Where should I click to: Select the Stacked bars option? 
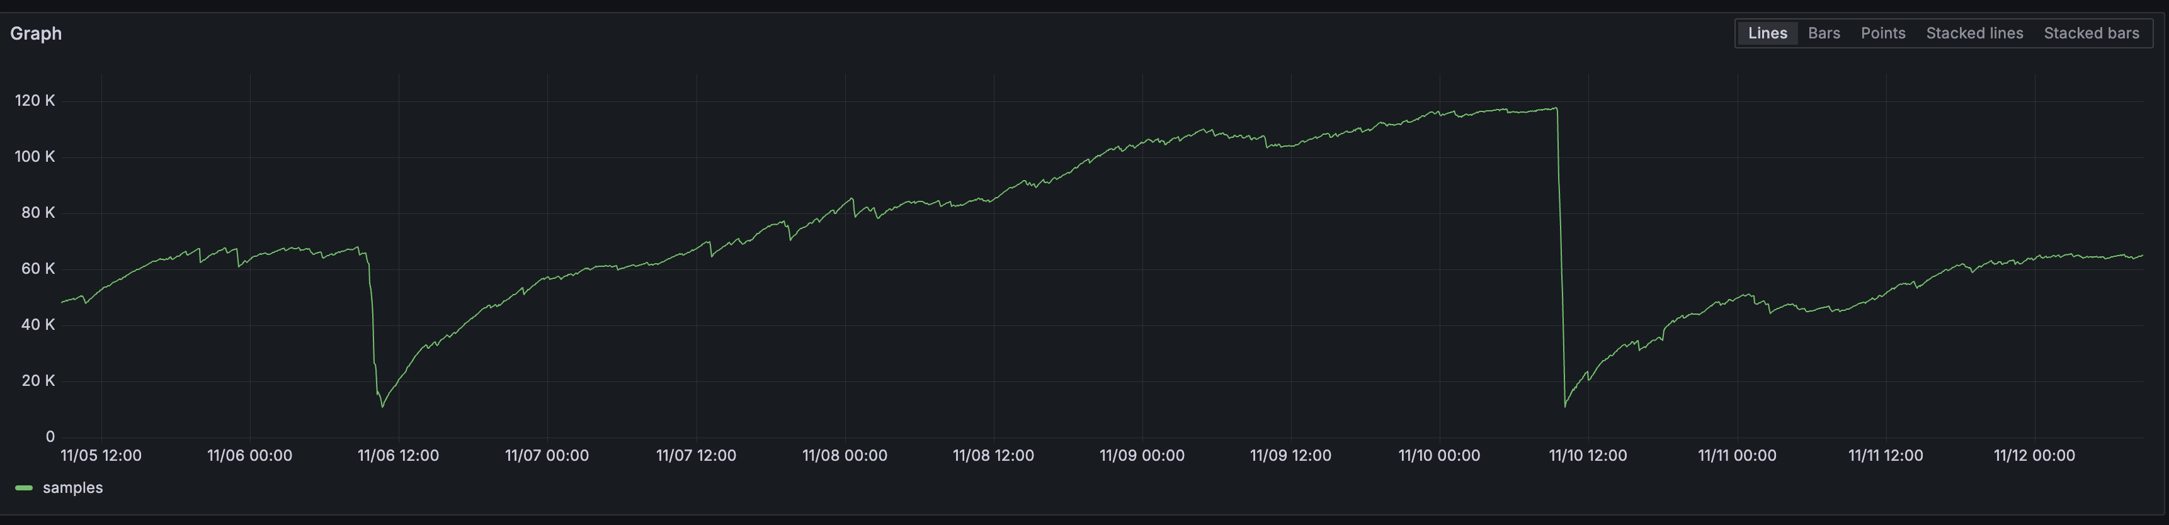point(2091,33)
